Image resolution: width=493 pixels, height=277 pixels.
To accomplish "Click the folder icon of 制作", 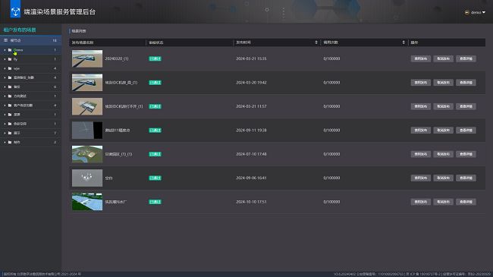I will (10, 142).
